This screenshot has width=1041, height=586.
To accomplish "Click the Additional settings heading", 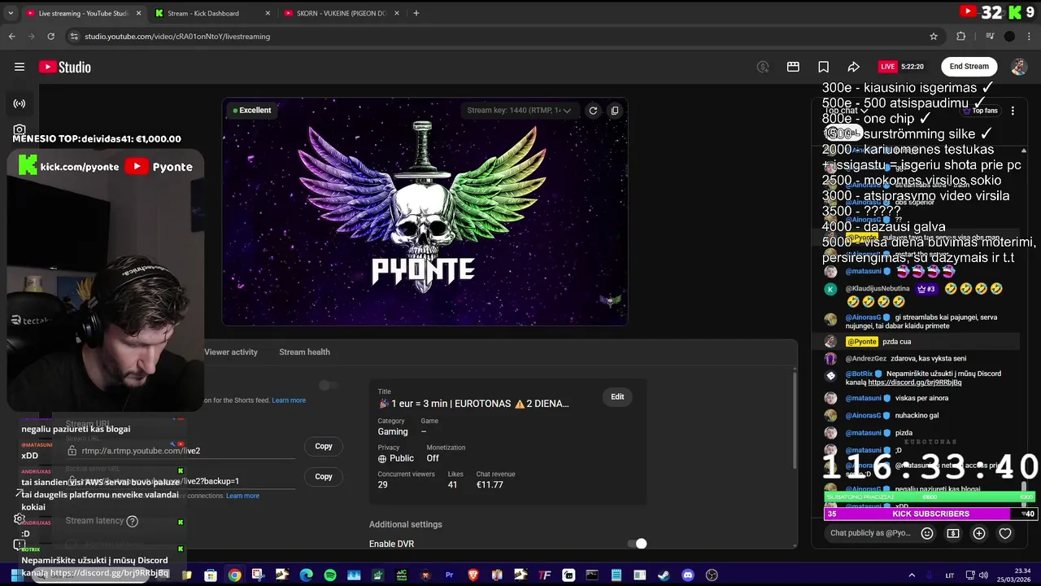I will (406, 524).
